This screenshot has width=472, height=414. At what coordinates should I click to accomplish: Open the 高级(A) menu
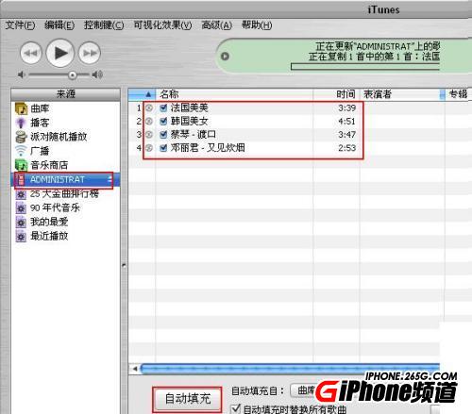pos(216,25)
